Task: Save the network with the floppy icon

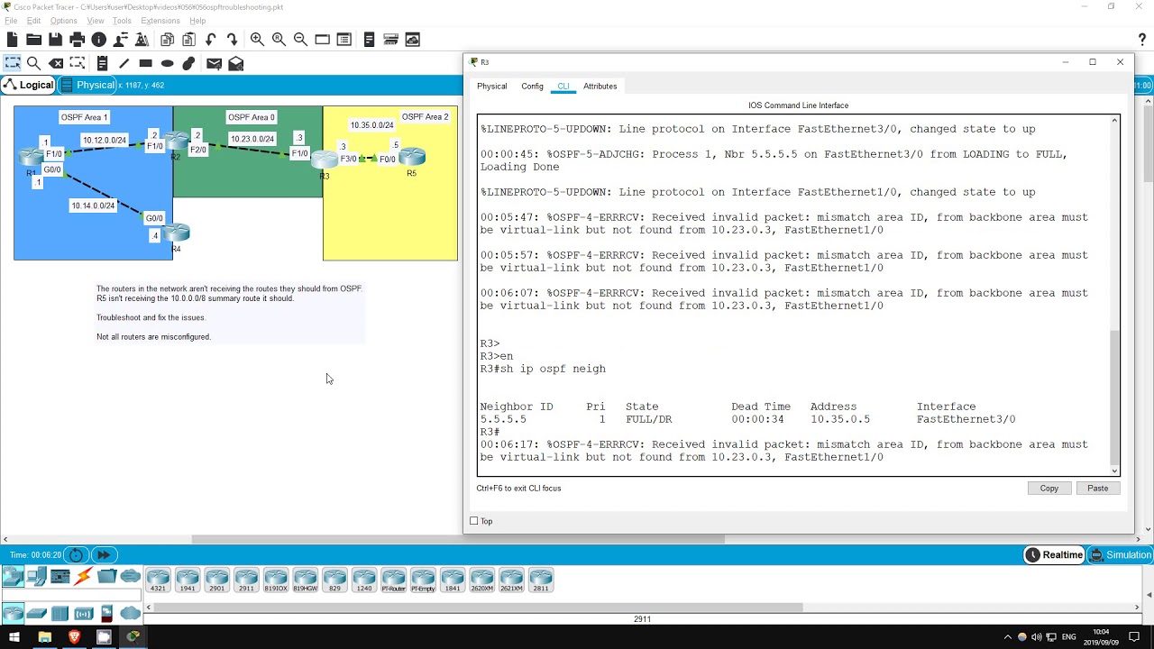Action: [55, 40]
